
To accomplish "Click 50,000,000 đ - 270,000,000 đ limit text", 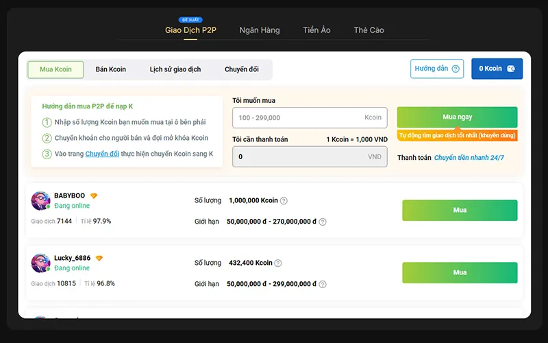I will 271,222.
